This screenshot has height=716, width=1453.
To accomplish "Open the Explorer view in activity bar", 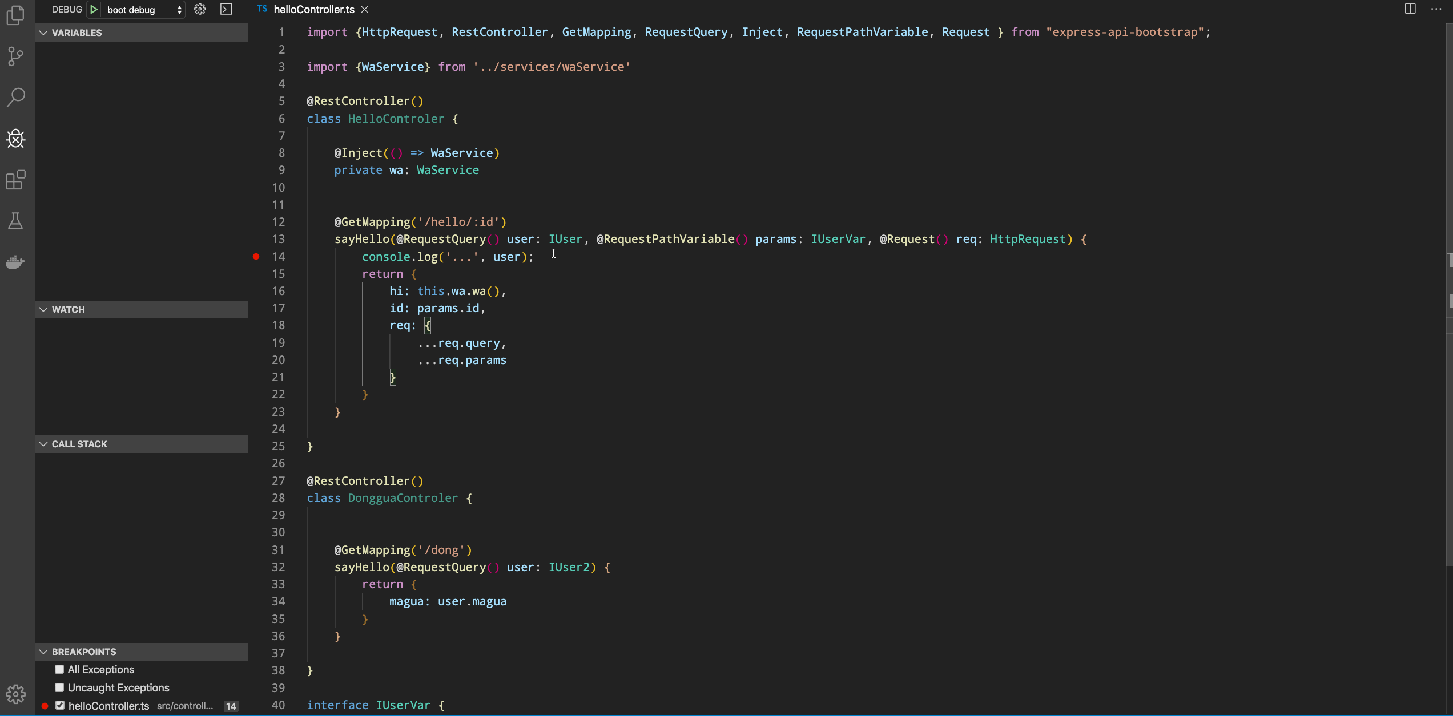I will coord(16,15).
